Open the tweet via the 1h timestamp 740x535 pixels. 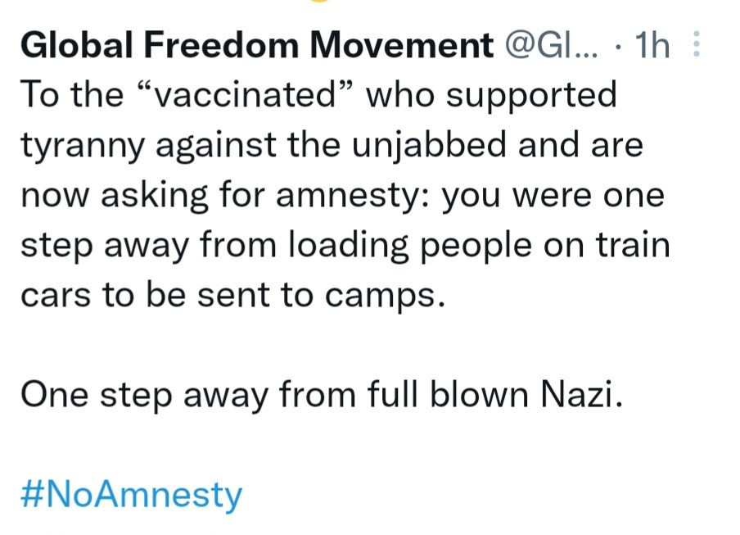coord(651,47)
